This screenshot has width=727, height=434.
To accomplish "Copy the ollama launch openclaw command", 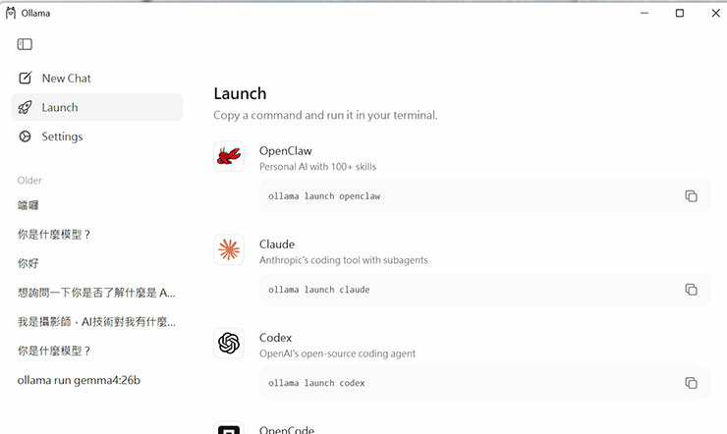I will tap(691, 196).
